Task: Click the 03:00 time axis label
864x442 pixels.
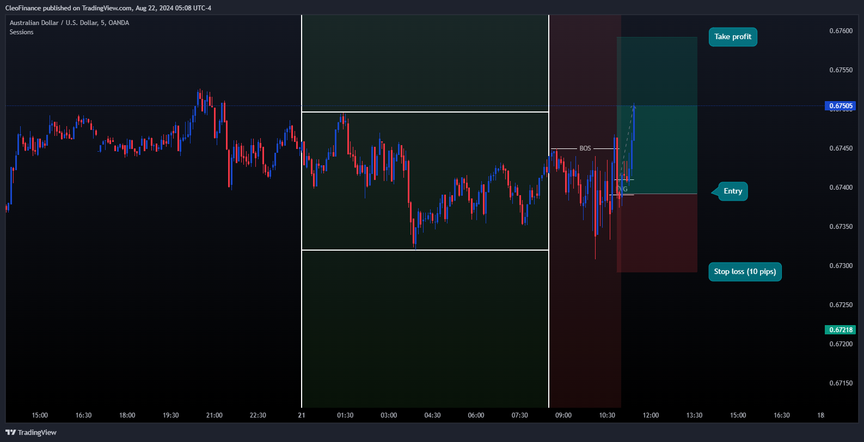Action: [x=389, y=415]
